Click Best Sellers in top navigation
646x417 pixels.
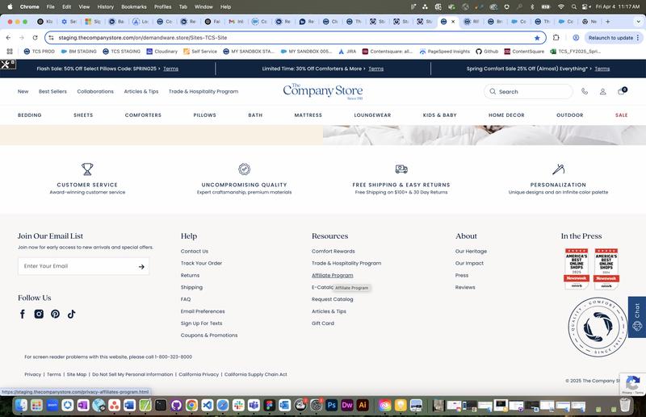52,91
